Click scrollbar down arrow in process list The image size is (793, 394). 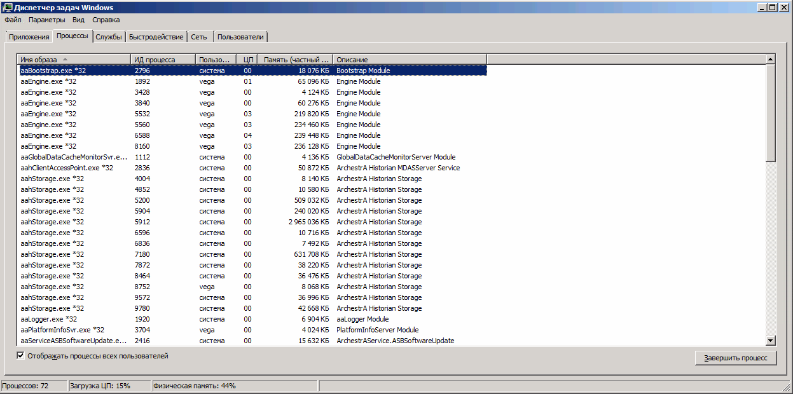coord(771,341)
